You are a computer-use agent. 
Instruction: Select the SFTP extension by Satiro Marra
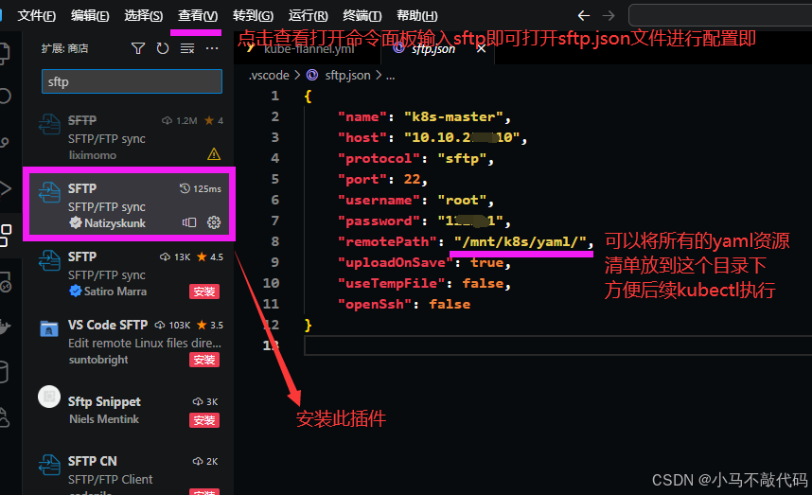130,274
